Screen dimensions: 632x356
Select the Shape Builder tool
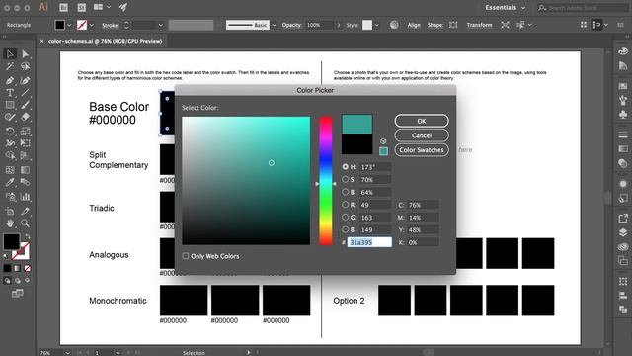tap(10, 156)
